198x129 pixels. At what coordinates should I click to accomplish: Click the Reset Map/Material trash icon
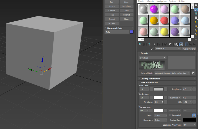pos(154,44)
